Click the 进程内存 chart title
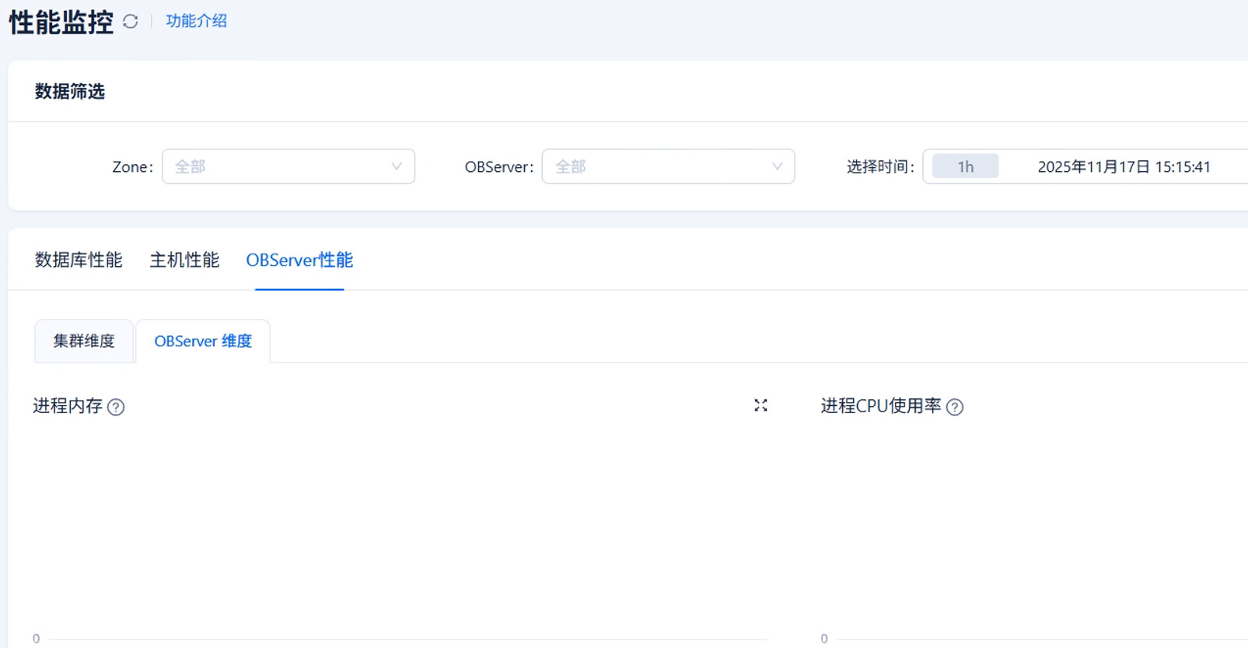This screenshot has height=648, width=1248. point(68,406)
